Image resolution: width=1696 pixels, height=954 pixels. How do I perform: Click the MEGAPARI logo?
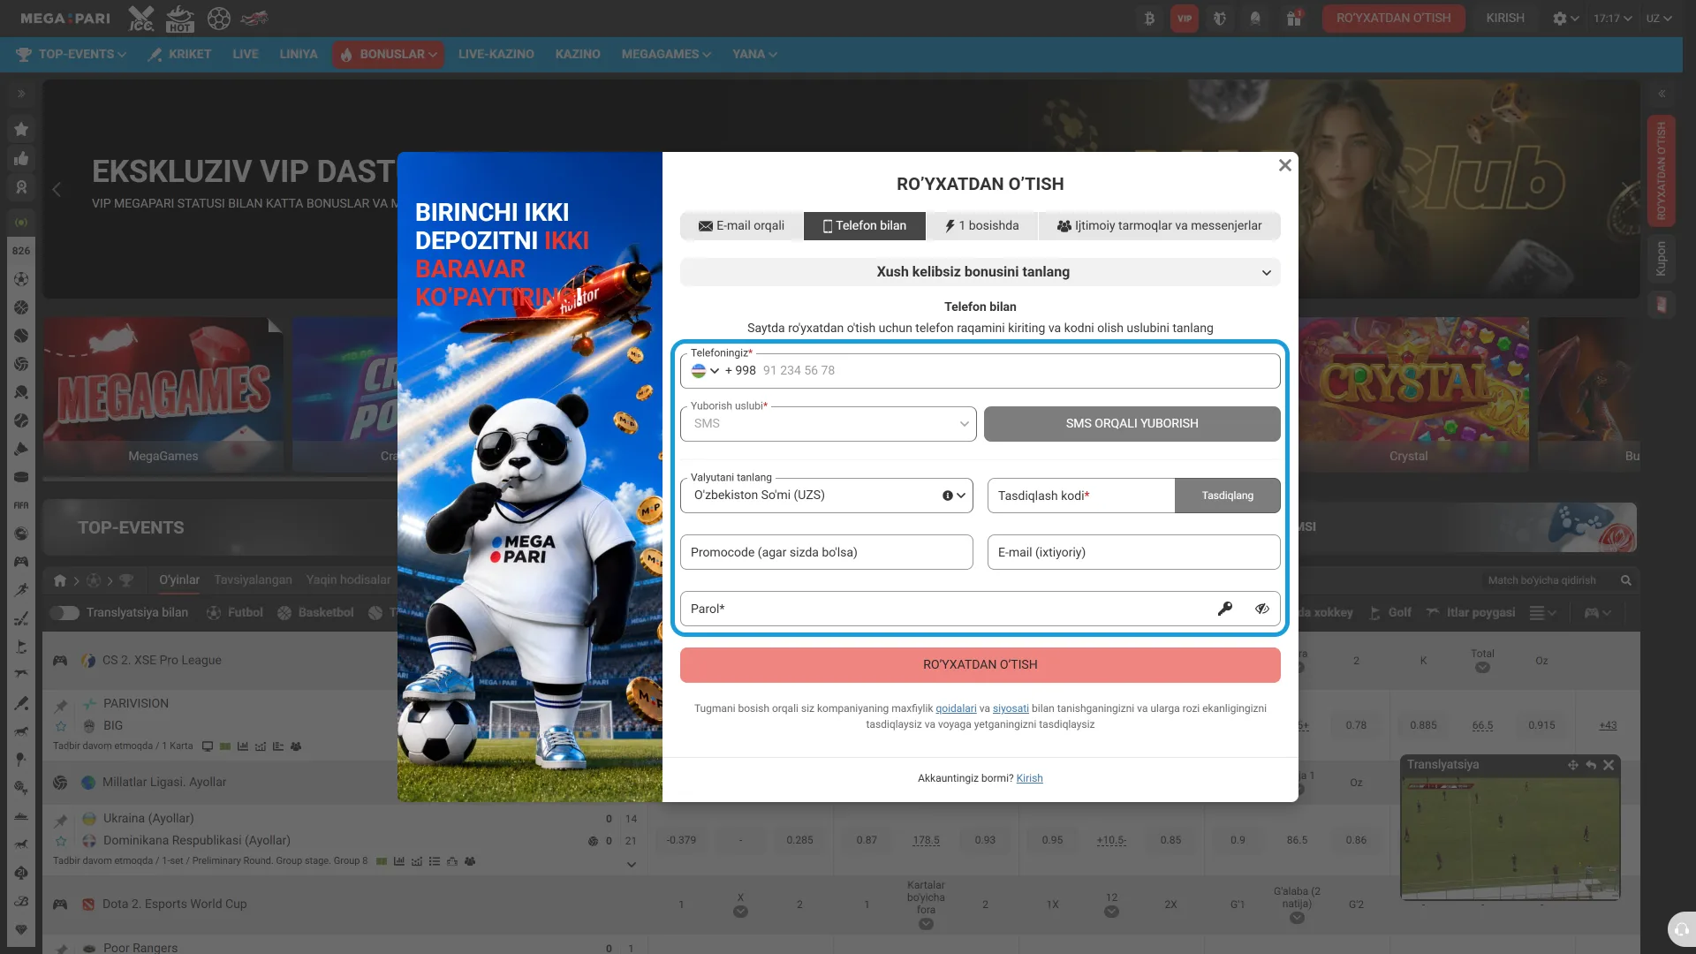click(x=65, y=19)
